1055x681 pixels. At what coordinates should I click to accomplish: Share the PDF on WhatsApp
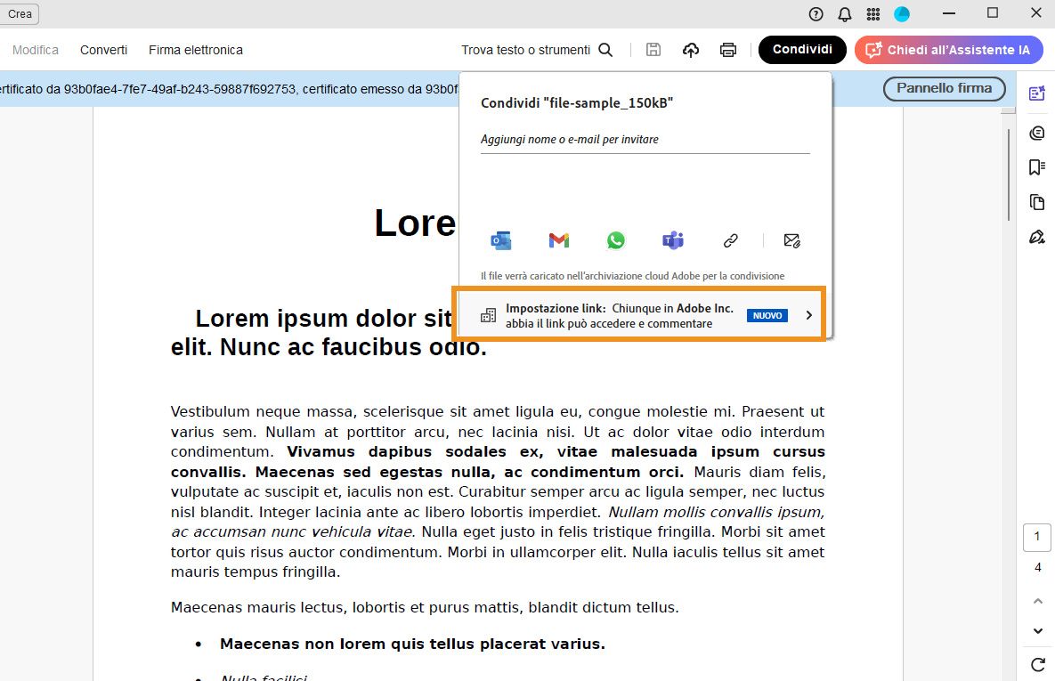coord(615,239)
